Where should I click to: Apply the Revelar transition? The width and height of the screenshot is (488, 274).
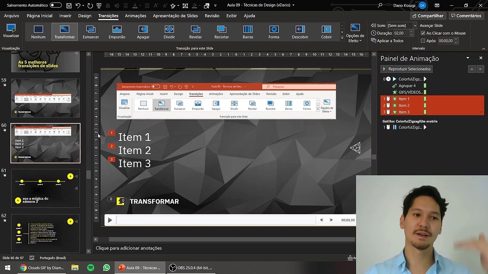196,32
